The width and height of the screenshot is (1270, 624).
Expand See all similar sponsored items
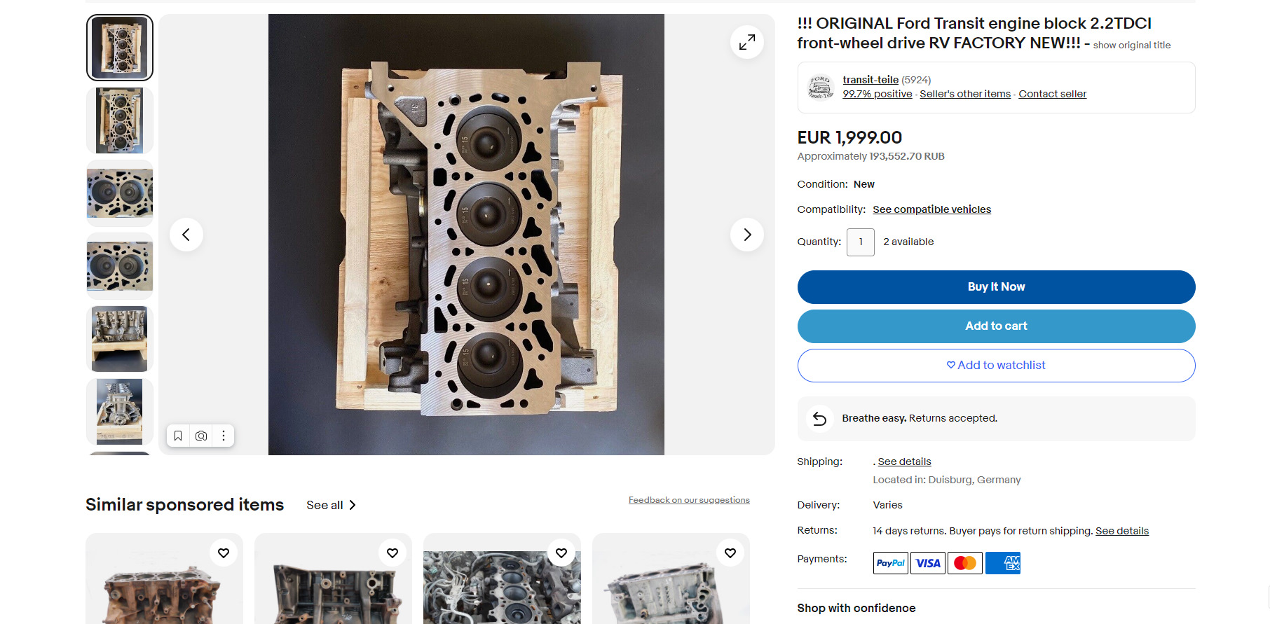332,505
